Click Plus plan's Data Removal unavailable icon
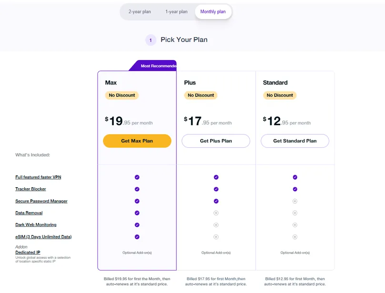The height and width of the screenshot is (293, 385). [216, 213]
